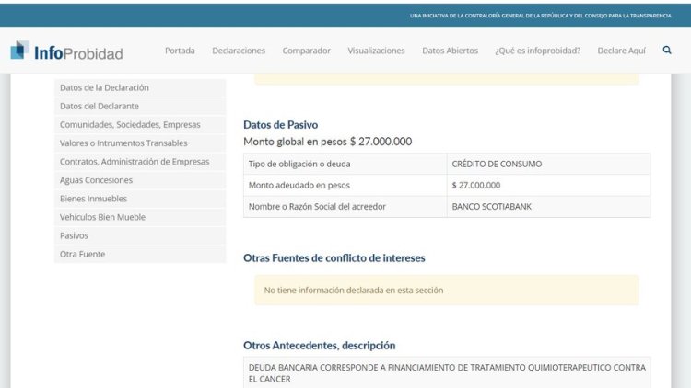Open Contratos, Administración de Empresas item
The width and height of the screenshot is (691, 388).
140,162
